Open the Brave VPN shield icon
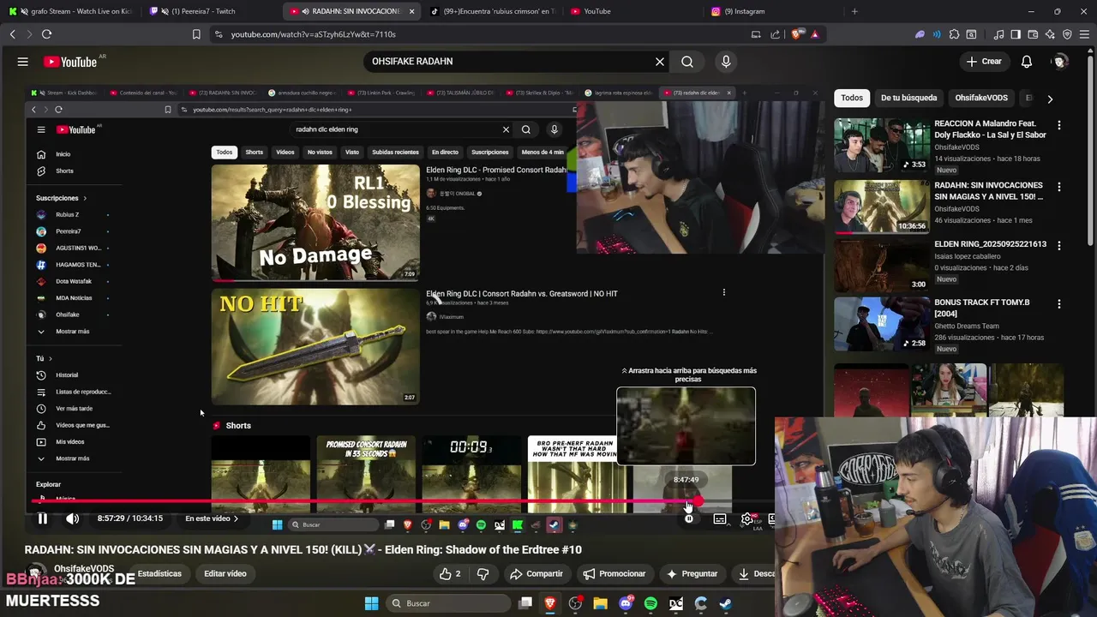The width and height of the screenshot is (1097, 617). (x=1067, y=34)
